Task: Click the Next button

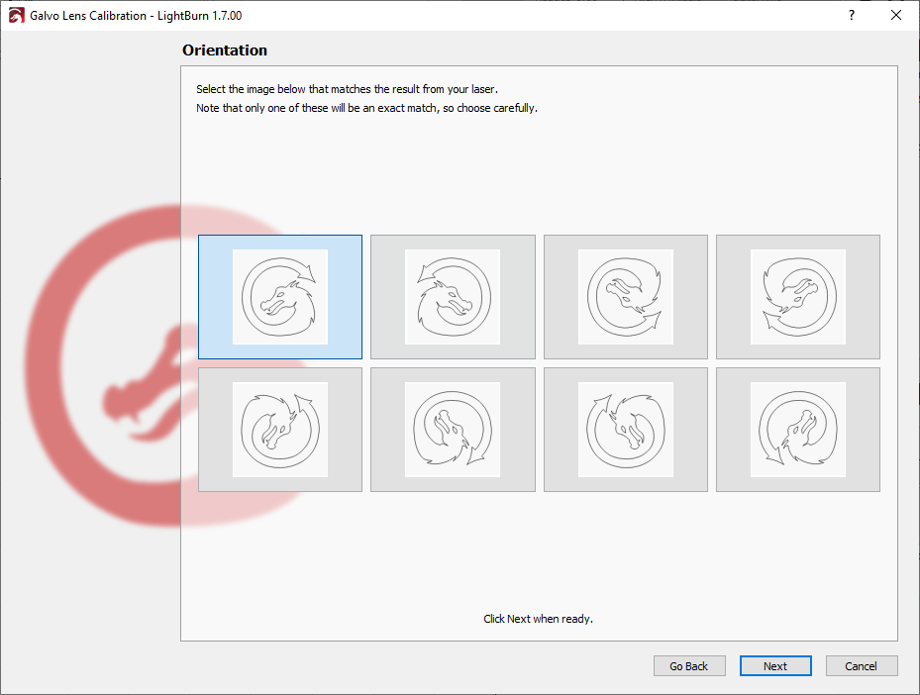Action: coord(775,666)
